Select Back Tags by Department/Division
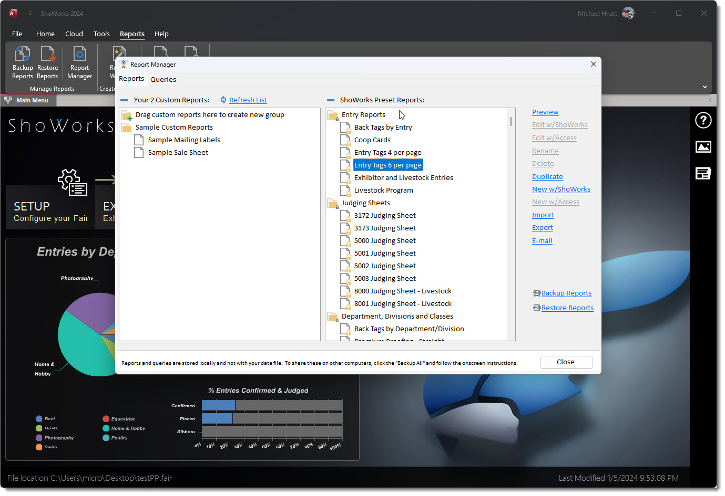 tap(409, 329)
